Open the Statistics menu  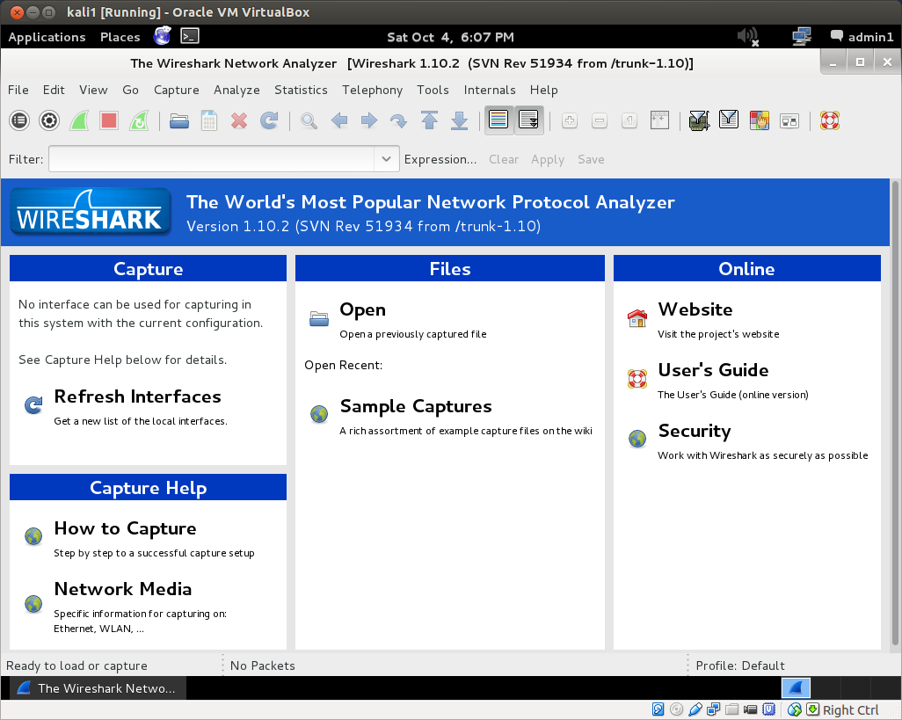tap(301, 90)
